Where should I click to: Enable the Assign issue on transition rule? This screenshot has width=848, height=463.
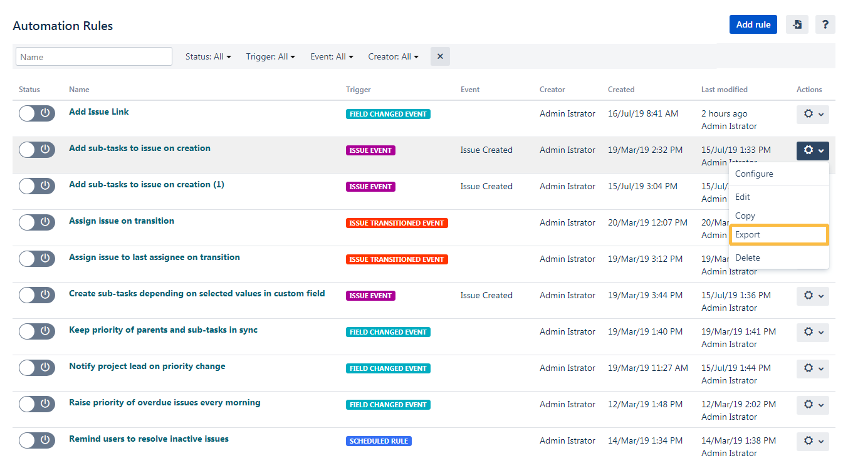pos(37,222)
